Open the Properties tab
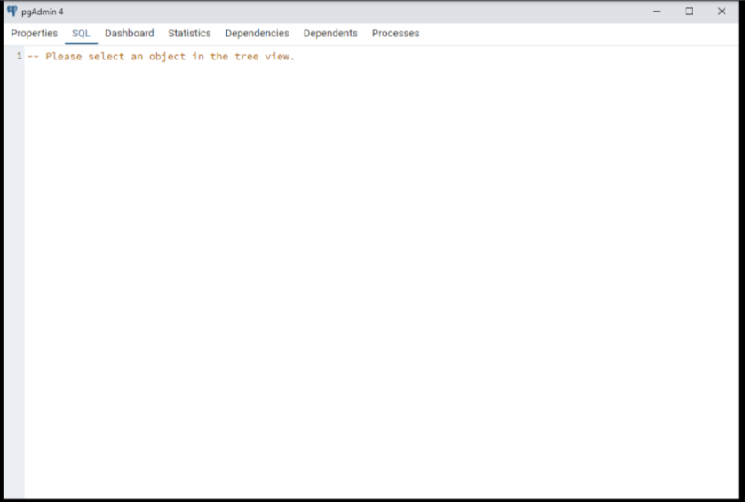This screenshot has height=502, width=745. (x=34, y=34)
